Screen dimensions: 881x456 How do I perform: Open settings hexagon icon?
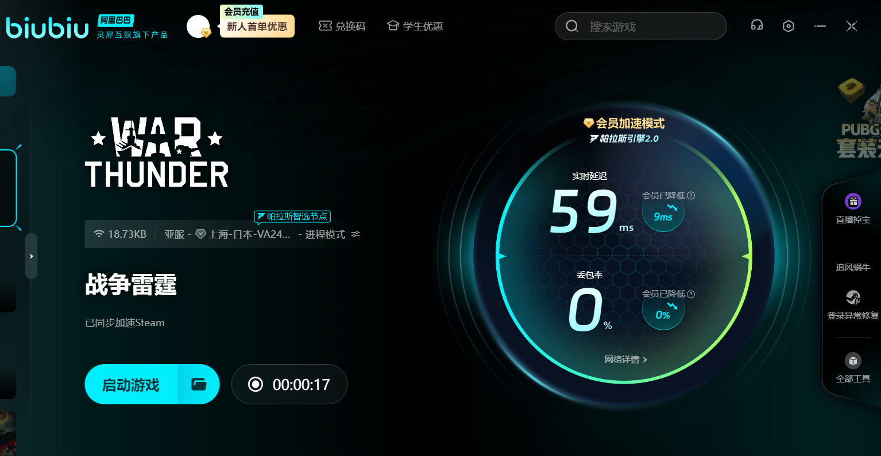point(789,26)
